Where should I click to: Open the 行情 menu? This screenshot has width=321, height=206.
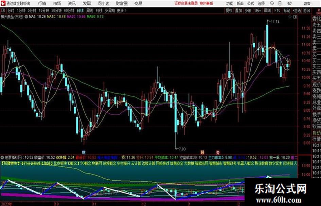click(42, 3)
